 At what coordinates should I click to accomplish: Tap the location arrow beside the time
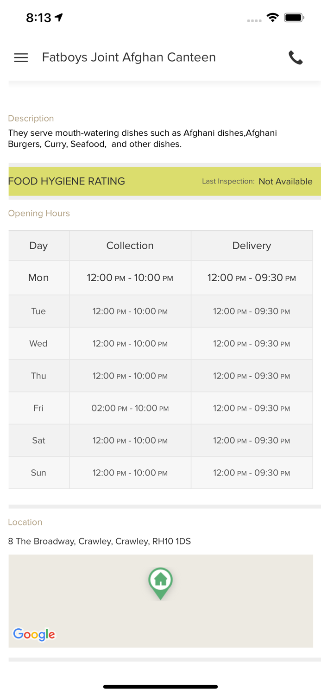tap(59, 18)
